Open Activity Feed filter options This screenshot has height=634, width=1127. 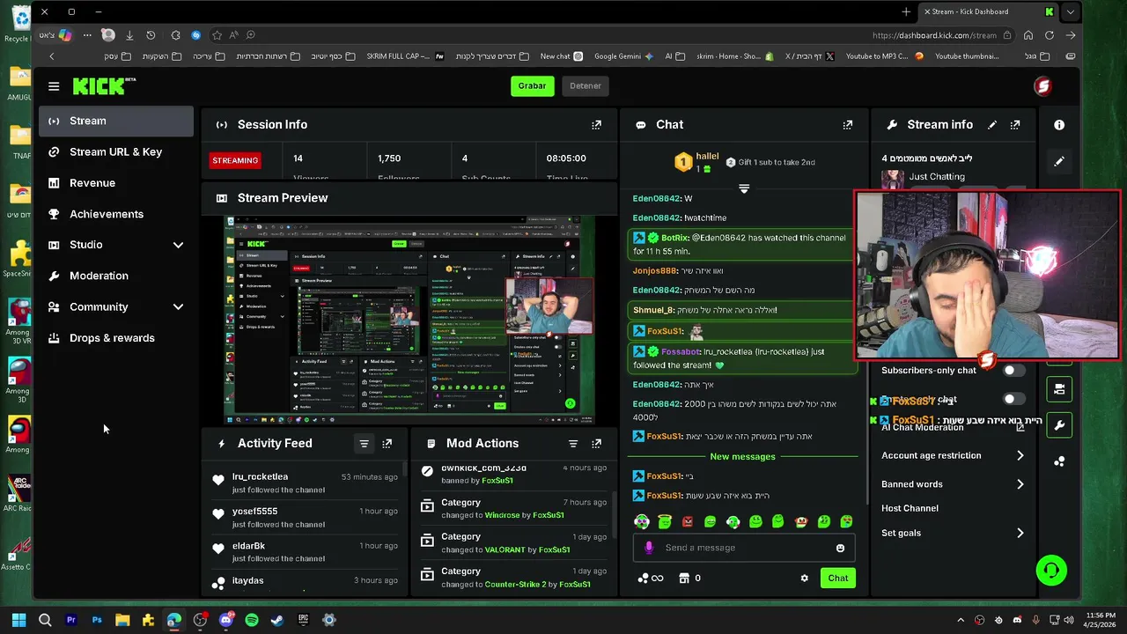point(364,444)
